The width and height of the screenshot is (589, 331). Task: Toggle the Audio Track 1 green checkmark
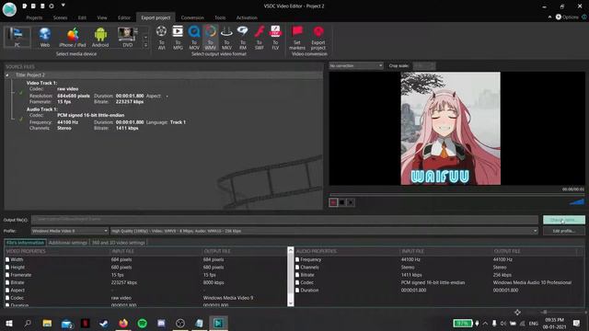click(x=21, y=119)
